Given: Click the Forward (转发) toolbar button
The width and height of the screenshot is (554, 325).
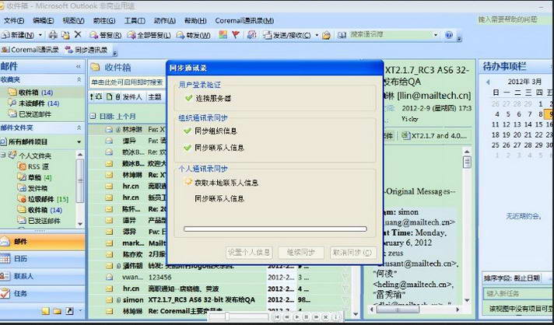Looking at the screenshot, I should pyautogui.click(x=193, y=35).
